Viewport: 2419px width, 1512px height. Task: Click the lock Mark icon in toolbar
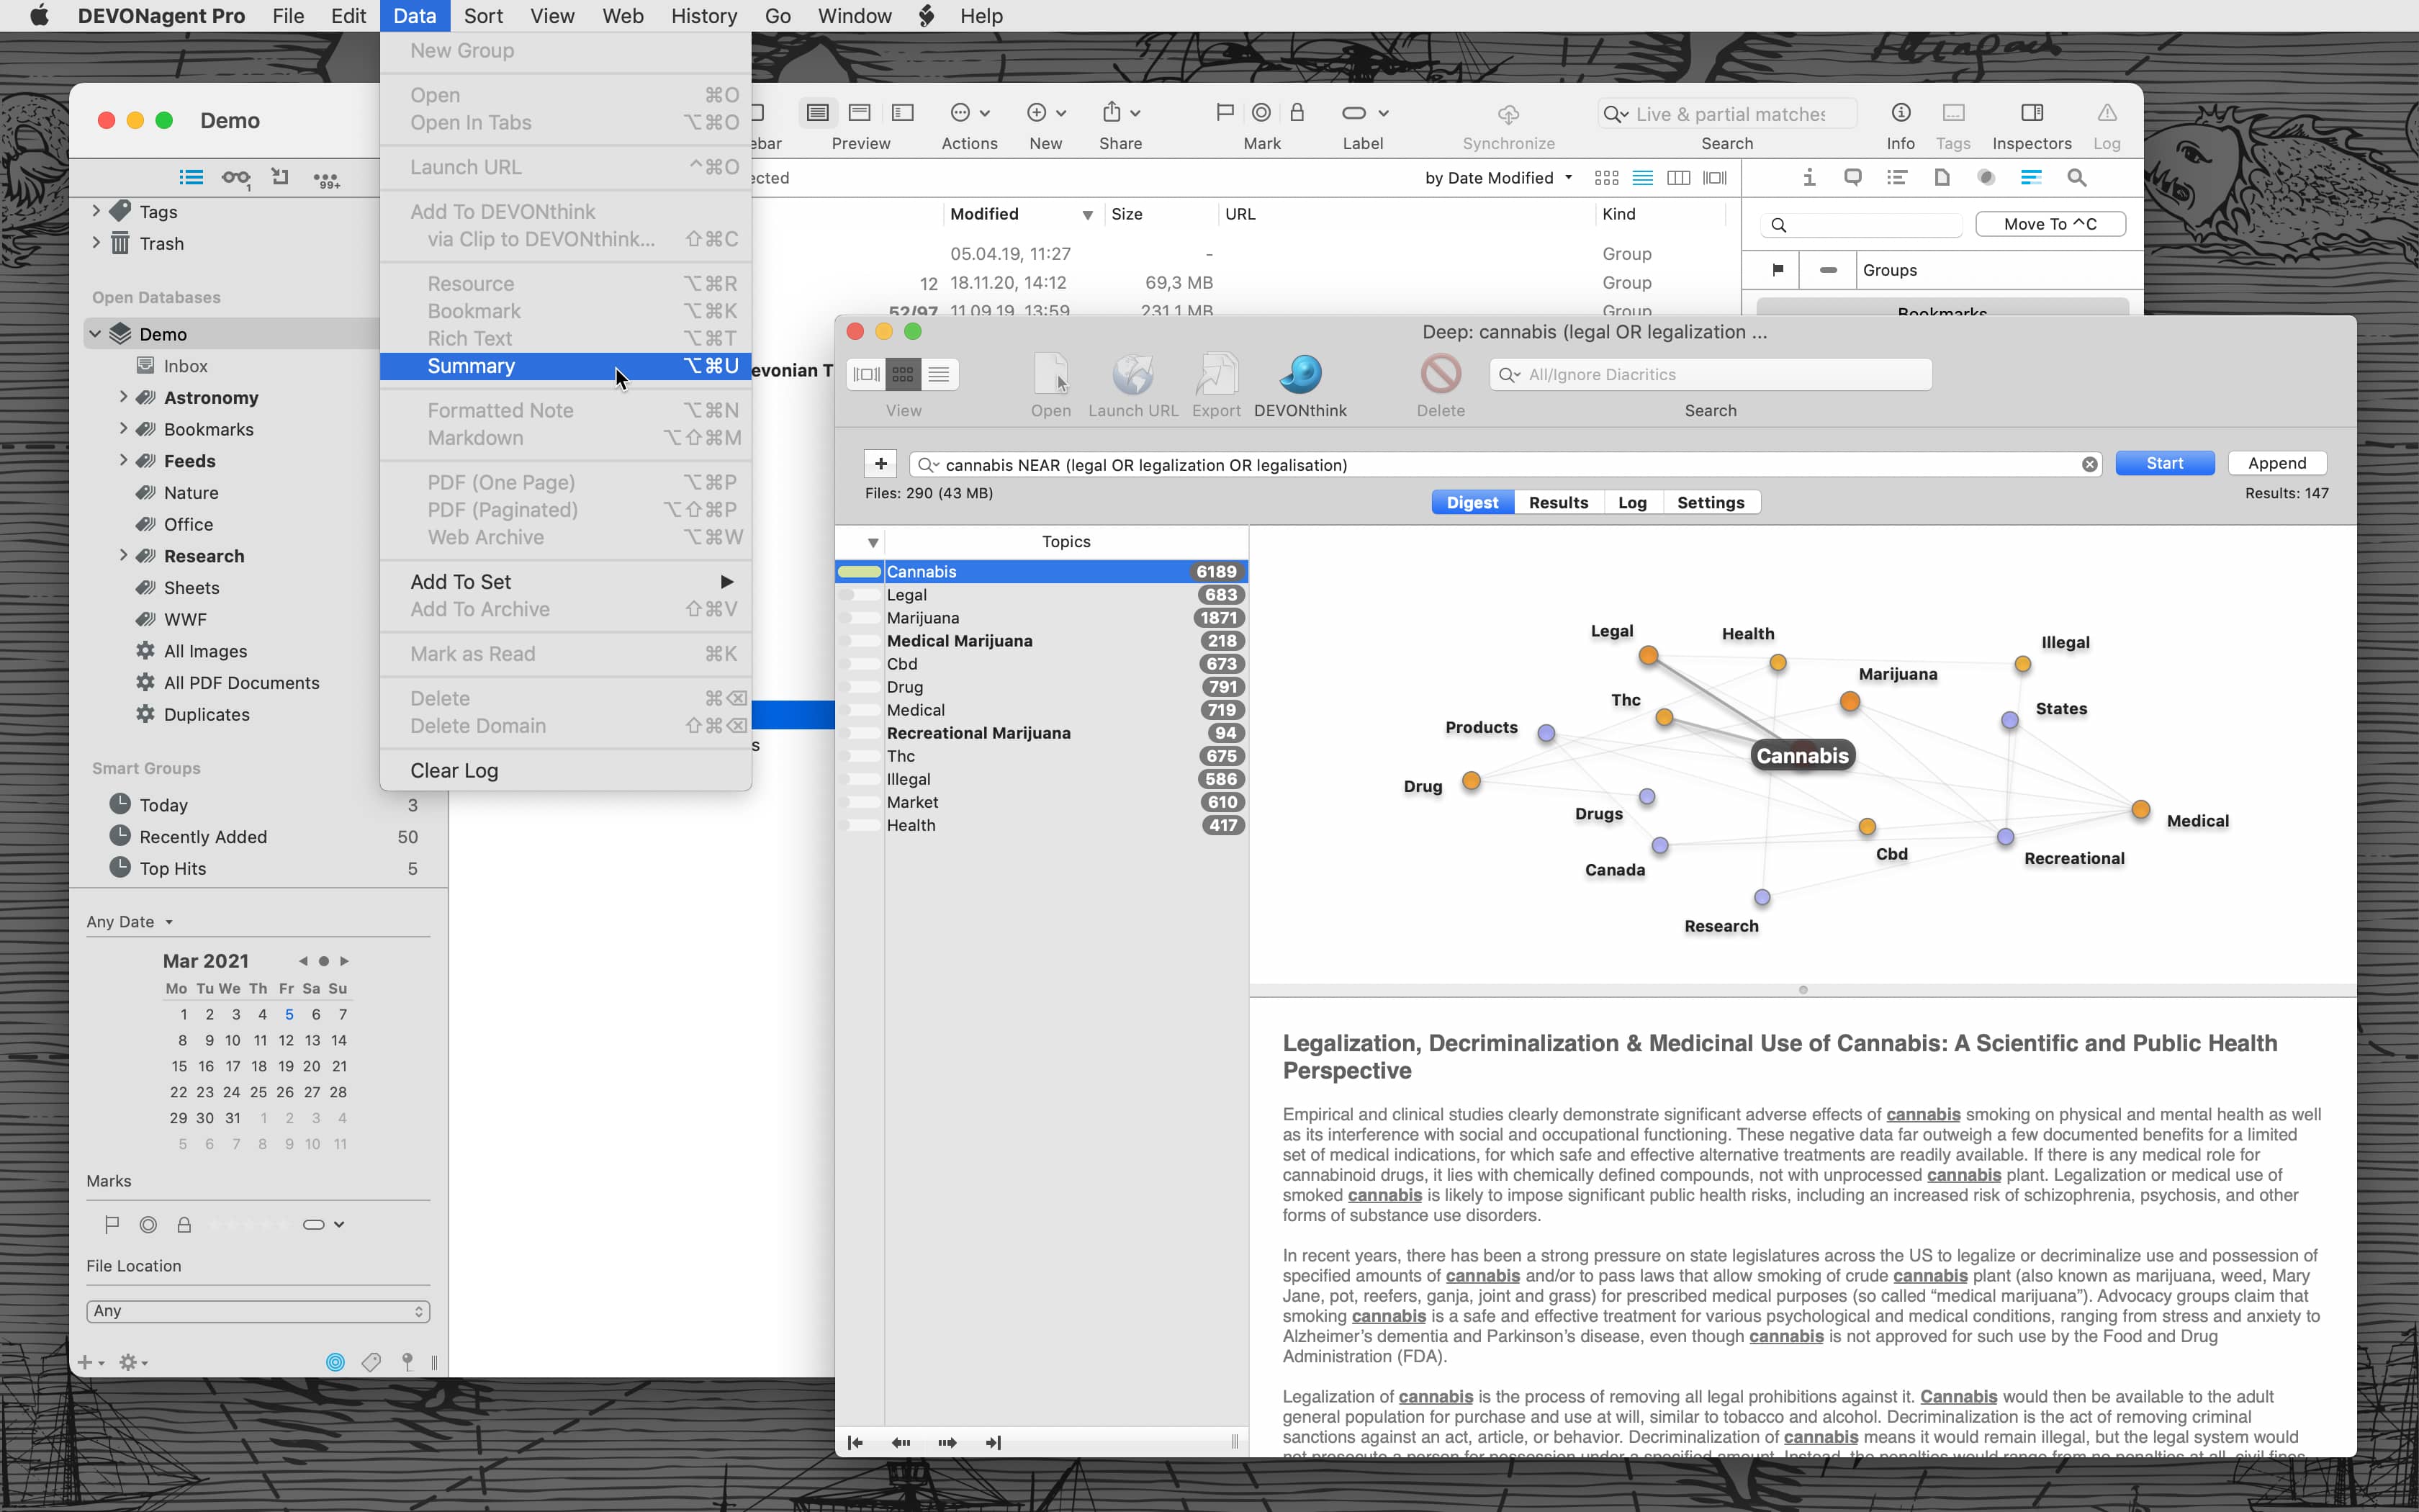tap(1297, 113)
